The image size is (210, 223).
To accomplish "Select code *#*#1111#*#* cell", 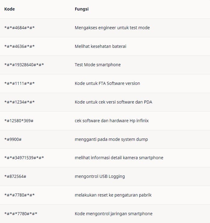I will pyautogui.click(x=20, y=83).
